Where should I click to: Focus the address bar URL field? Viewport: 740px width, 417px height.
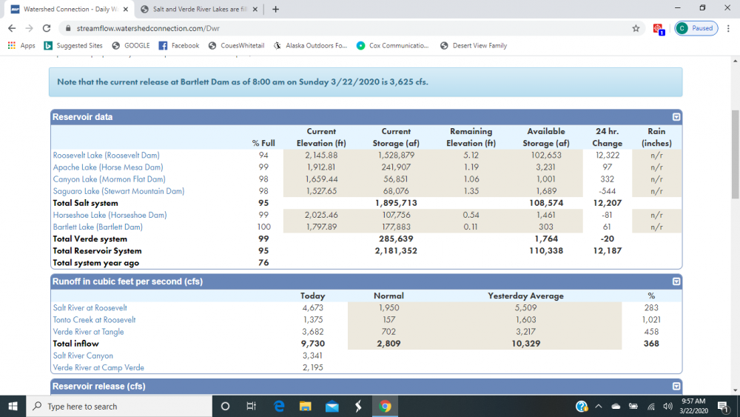[349, 28]
